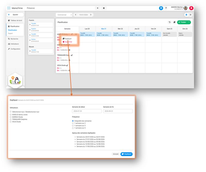Viewport: 206px width, 172px height.
Task: Click the planning history icon beside Publier
Action: tap(169, 22)
